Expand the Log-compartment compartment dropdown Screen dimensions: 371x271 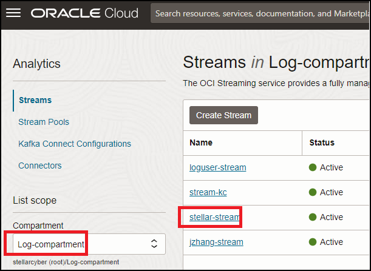point(79,244)
